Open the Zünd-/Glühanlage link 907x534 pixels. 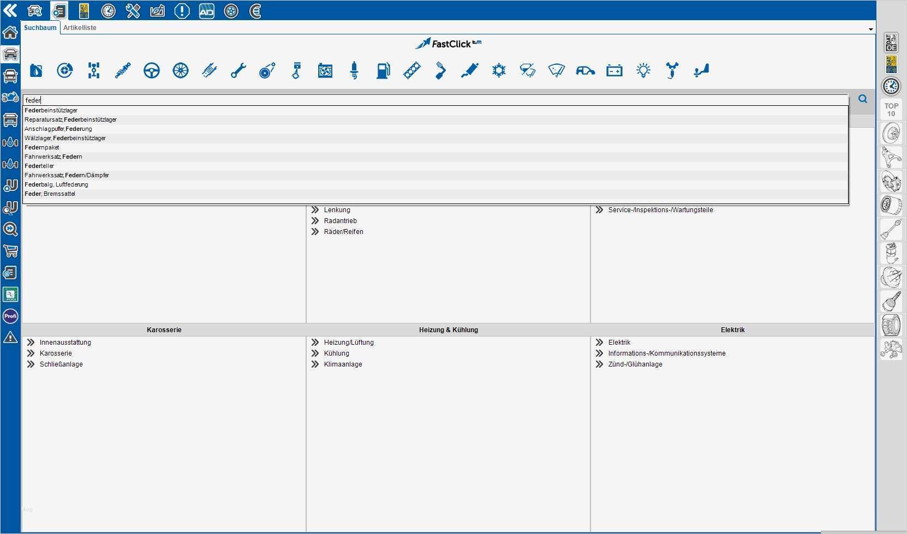tap(635, 364)
